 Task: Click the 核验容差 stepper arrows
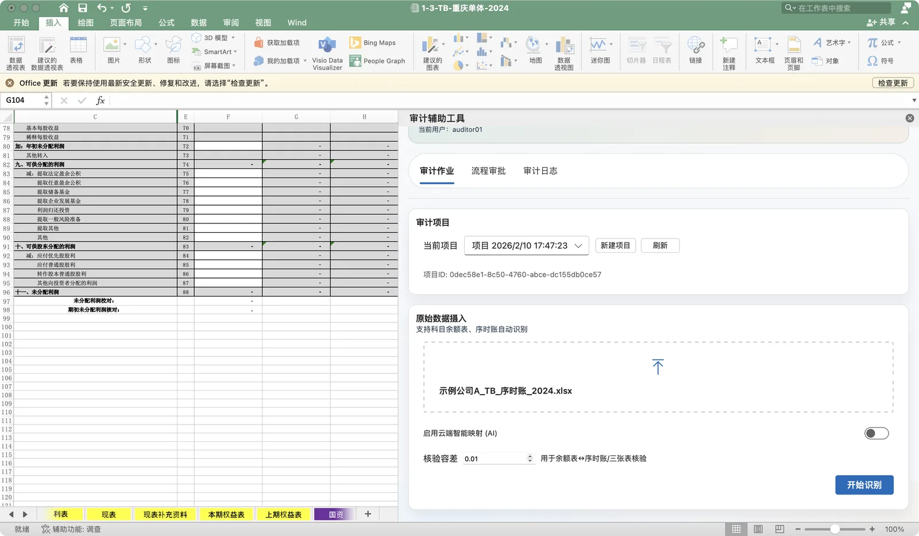tap(530, 458)
